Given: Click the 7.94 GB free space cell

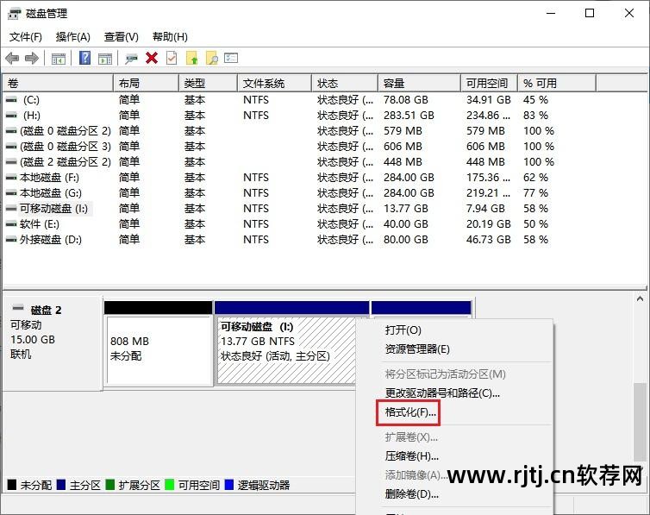Looking at the screenshot, I should click(485, 209).
